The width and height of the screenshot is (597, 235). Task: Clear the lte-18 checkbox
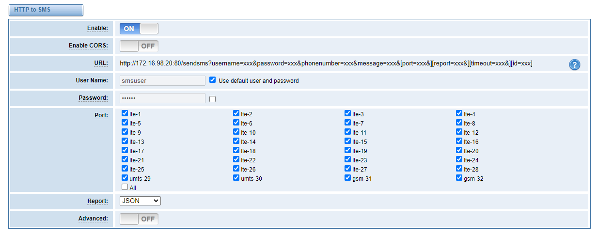[x=236, y=150]
